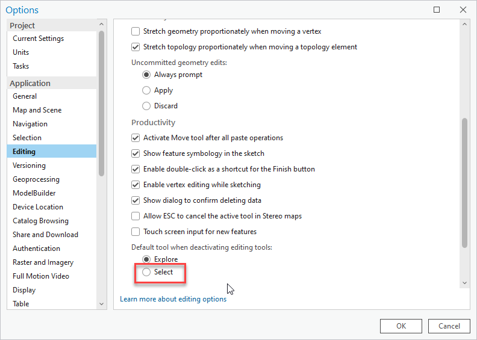Close the Options dialog with the X icon
477x340 pixels.
click(463, 10)
